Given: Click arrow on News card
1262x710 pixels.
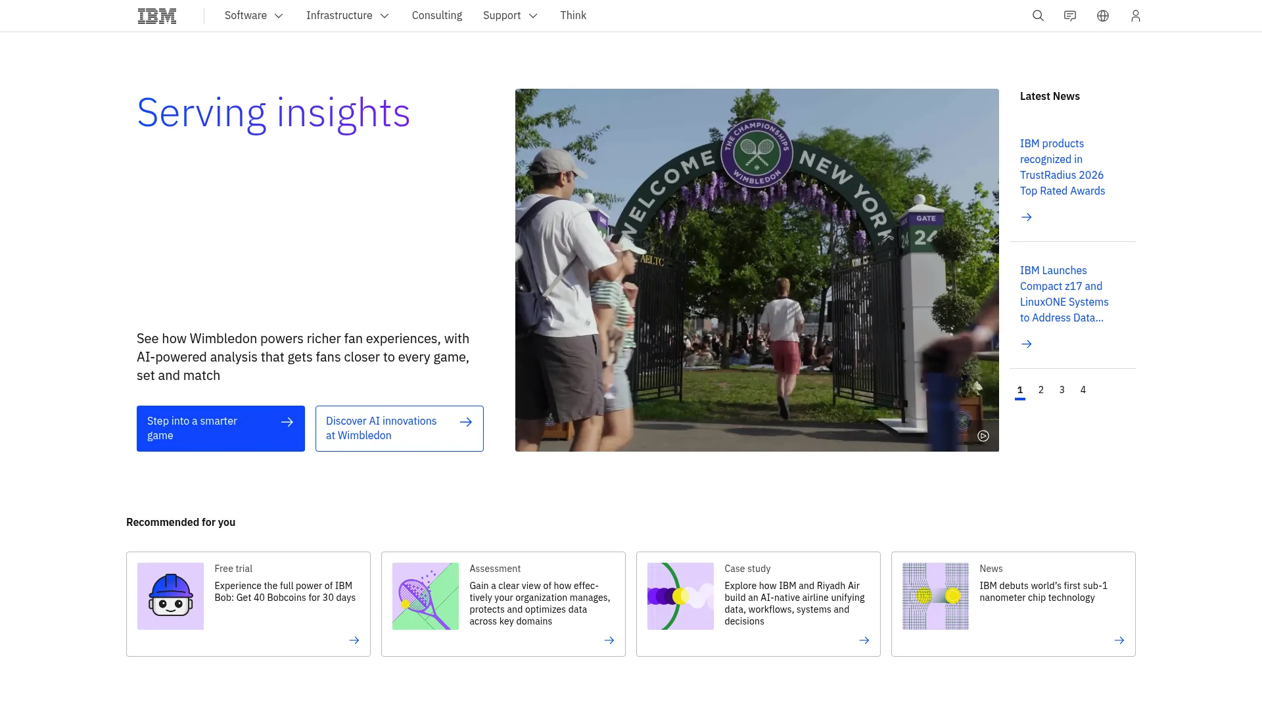Looking at the screenshot, I should (x=1119, y=640).
